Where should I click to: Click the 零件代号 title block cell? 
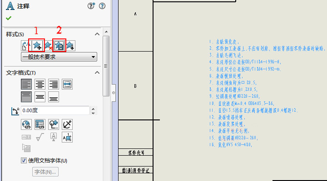click(136, 153)
